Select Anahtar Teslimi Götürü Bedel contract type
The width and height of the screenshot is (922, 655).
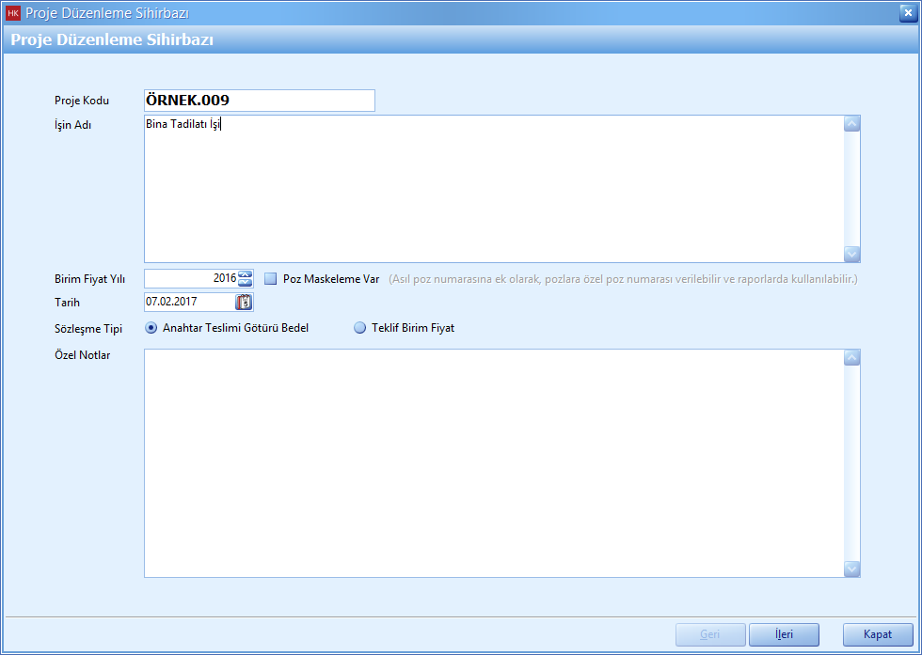tap(151, 328)
